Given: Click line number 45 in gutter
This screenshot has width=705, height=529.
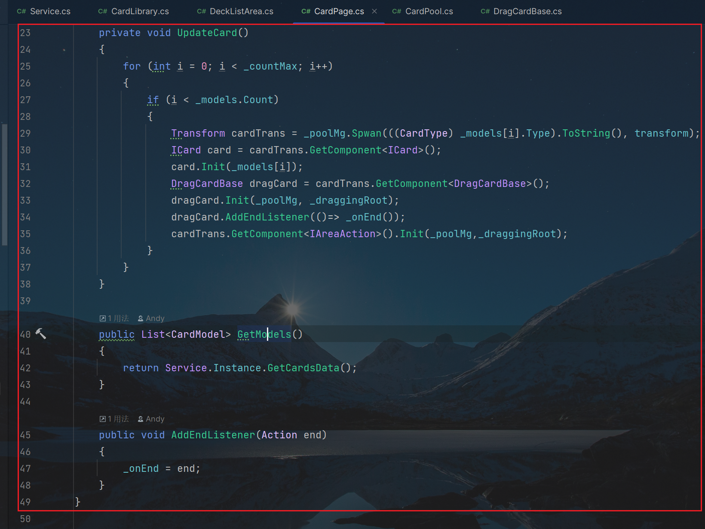Looking at the screenshot, I should coord(25,435).
